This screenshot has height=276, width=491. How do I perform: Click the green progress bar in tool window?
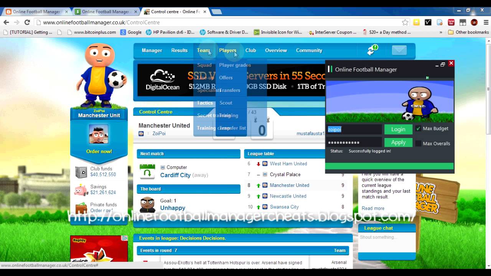[389, 166]
